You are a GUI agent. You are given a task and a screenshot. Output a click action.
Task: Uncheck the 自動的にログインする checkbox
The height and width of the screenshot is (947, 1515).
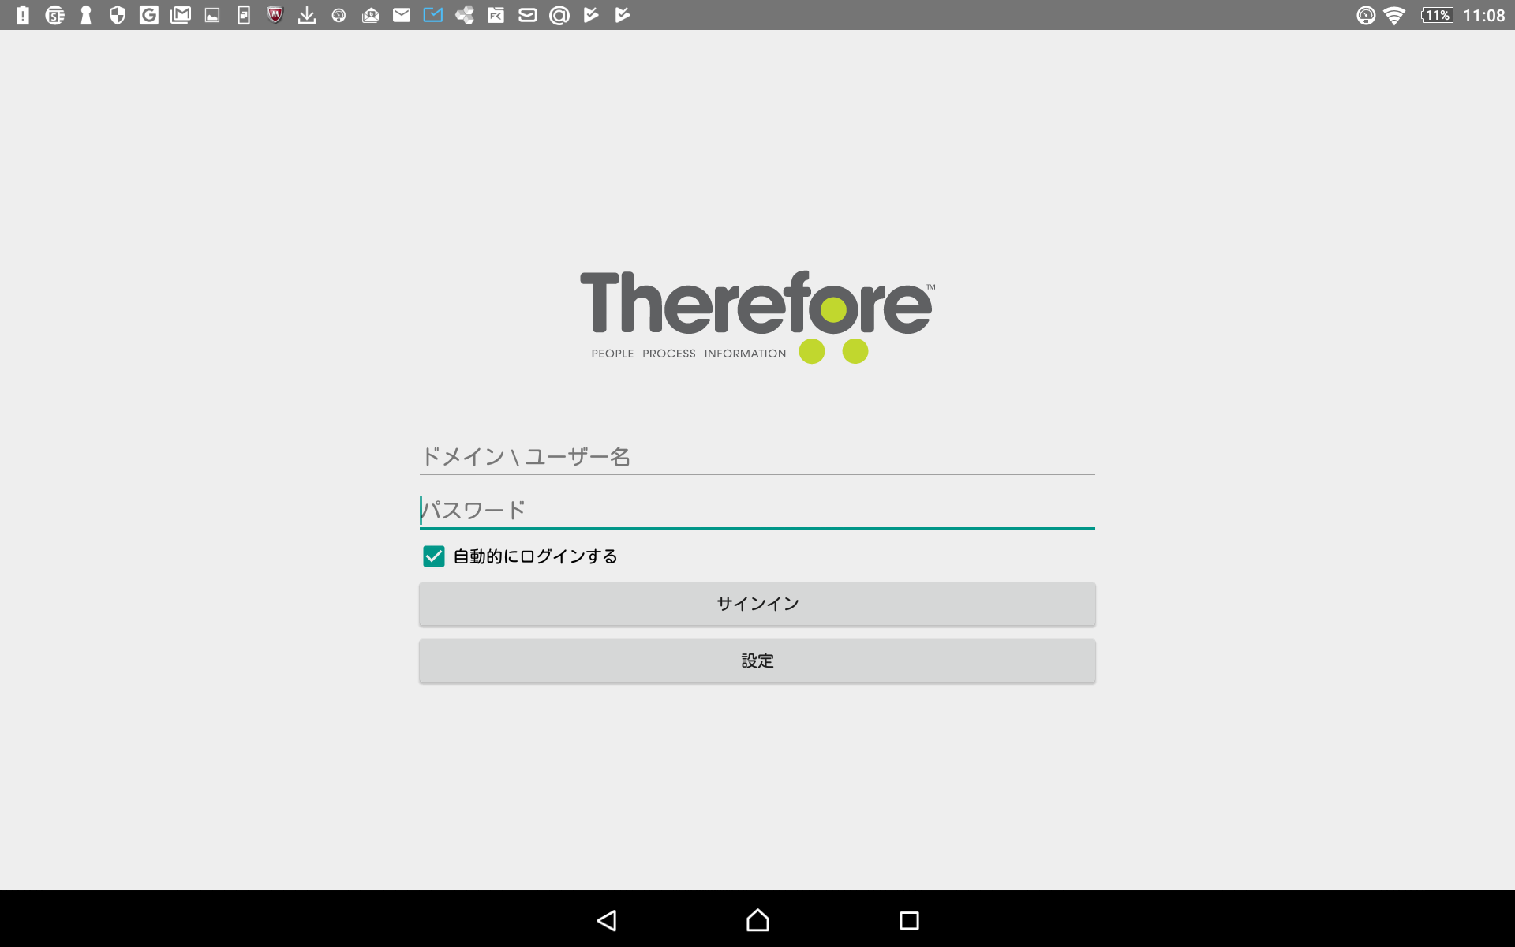coord(434,556)
